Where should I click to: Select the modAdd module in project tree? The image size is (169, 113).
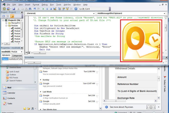coord(16,28)
